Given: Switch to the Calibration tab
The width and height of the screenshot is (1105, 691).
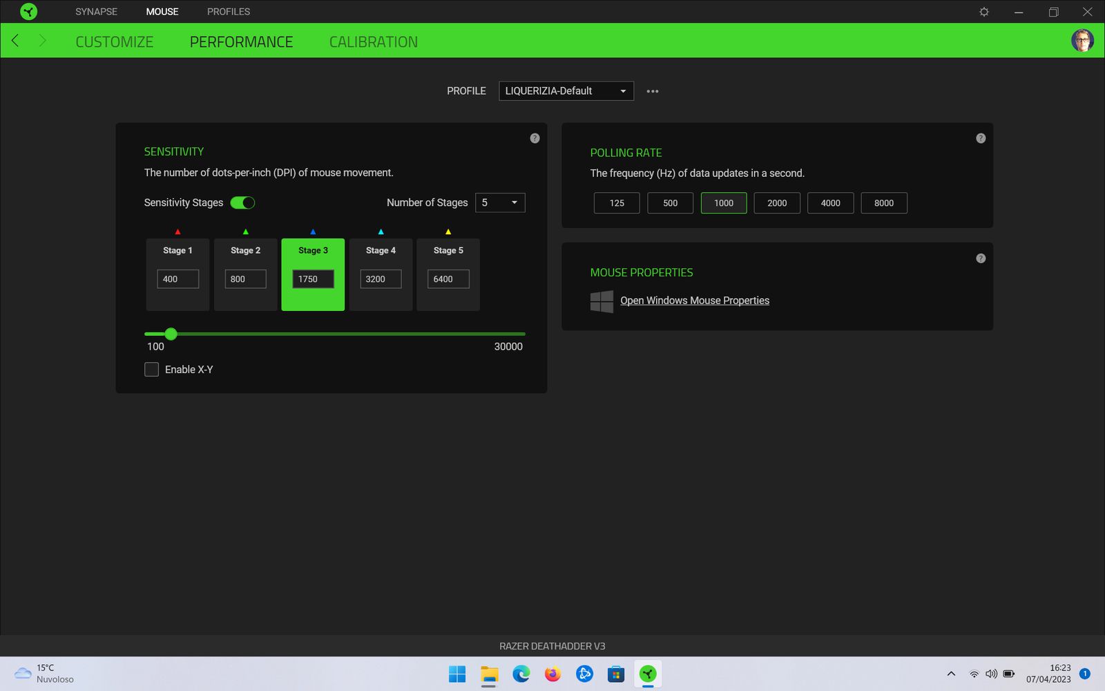Looking at the screenshot, I should pyautogui.click(x=373, y=42).
